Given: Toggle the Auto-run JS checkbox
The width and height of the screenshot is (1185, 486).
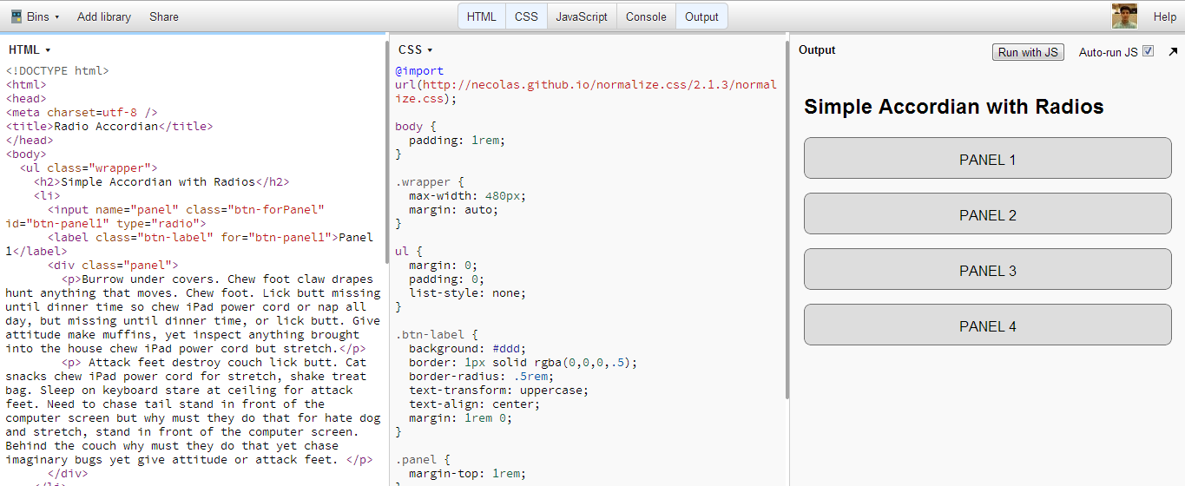Looking at the screenshot, I should (1149, 52).
